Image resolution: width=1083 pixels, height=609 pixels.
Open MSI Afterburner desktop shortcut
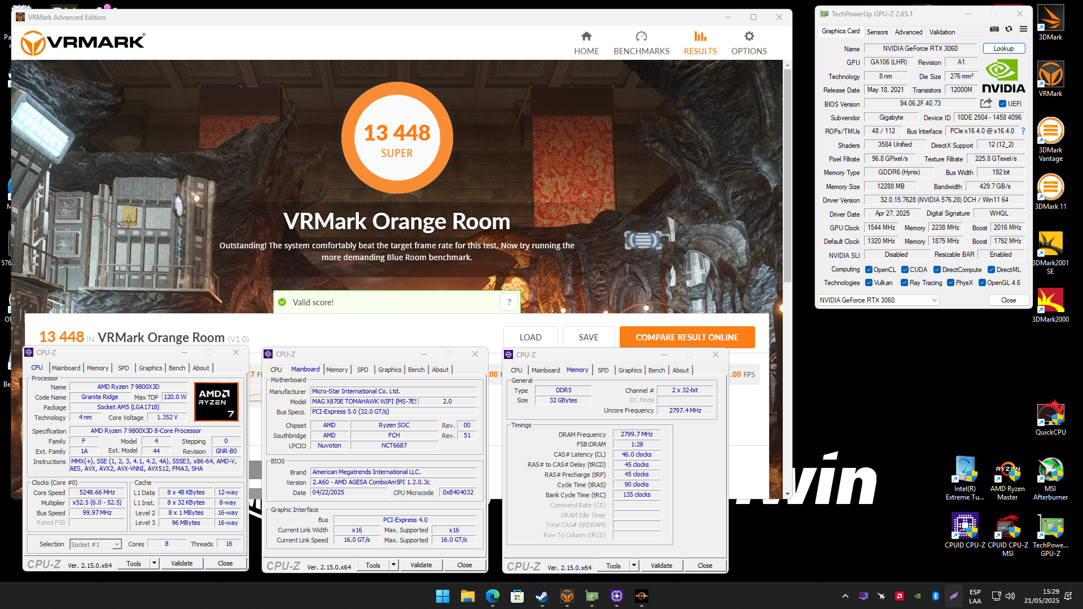(x=1050, y=478)
